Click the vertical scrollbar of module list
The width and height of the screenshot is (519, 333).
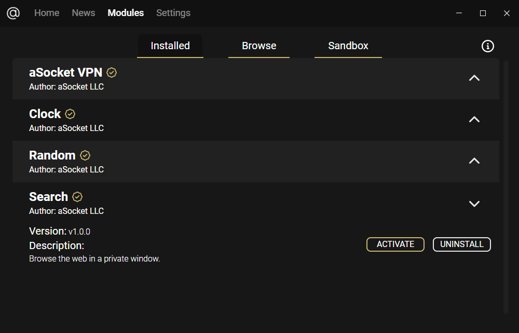pyautogui.click(x=507, y=186)
